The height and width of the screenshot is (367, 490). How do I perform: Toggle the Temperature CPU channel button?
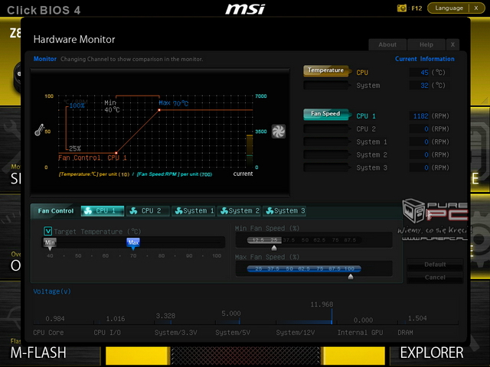[326, 70]
